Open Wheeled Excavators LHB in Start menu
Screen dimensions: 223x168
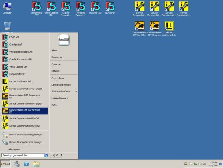coord(25,52)
